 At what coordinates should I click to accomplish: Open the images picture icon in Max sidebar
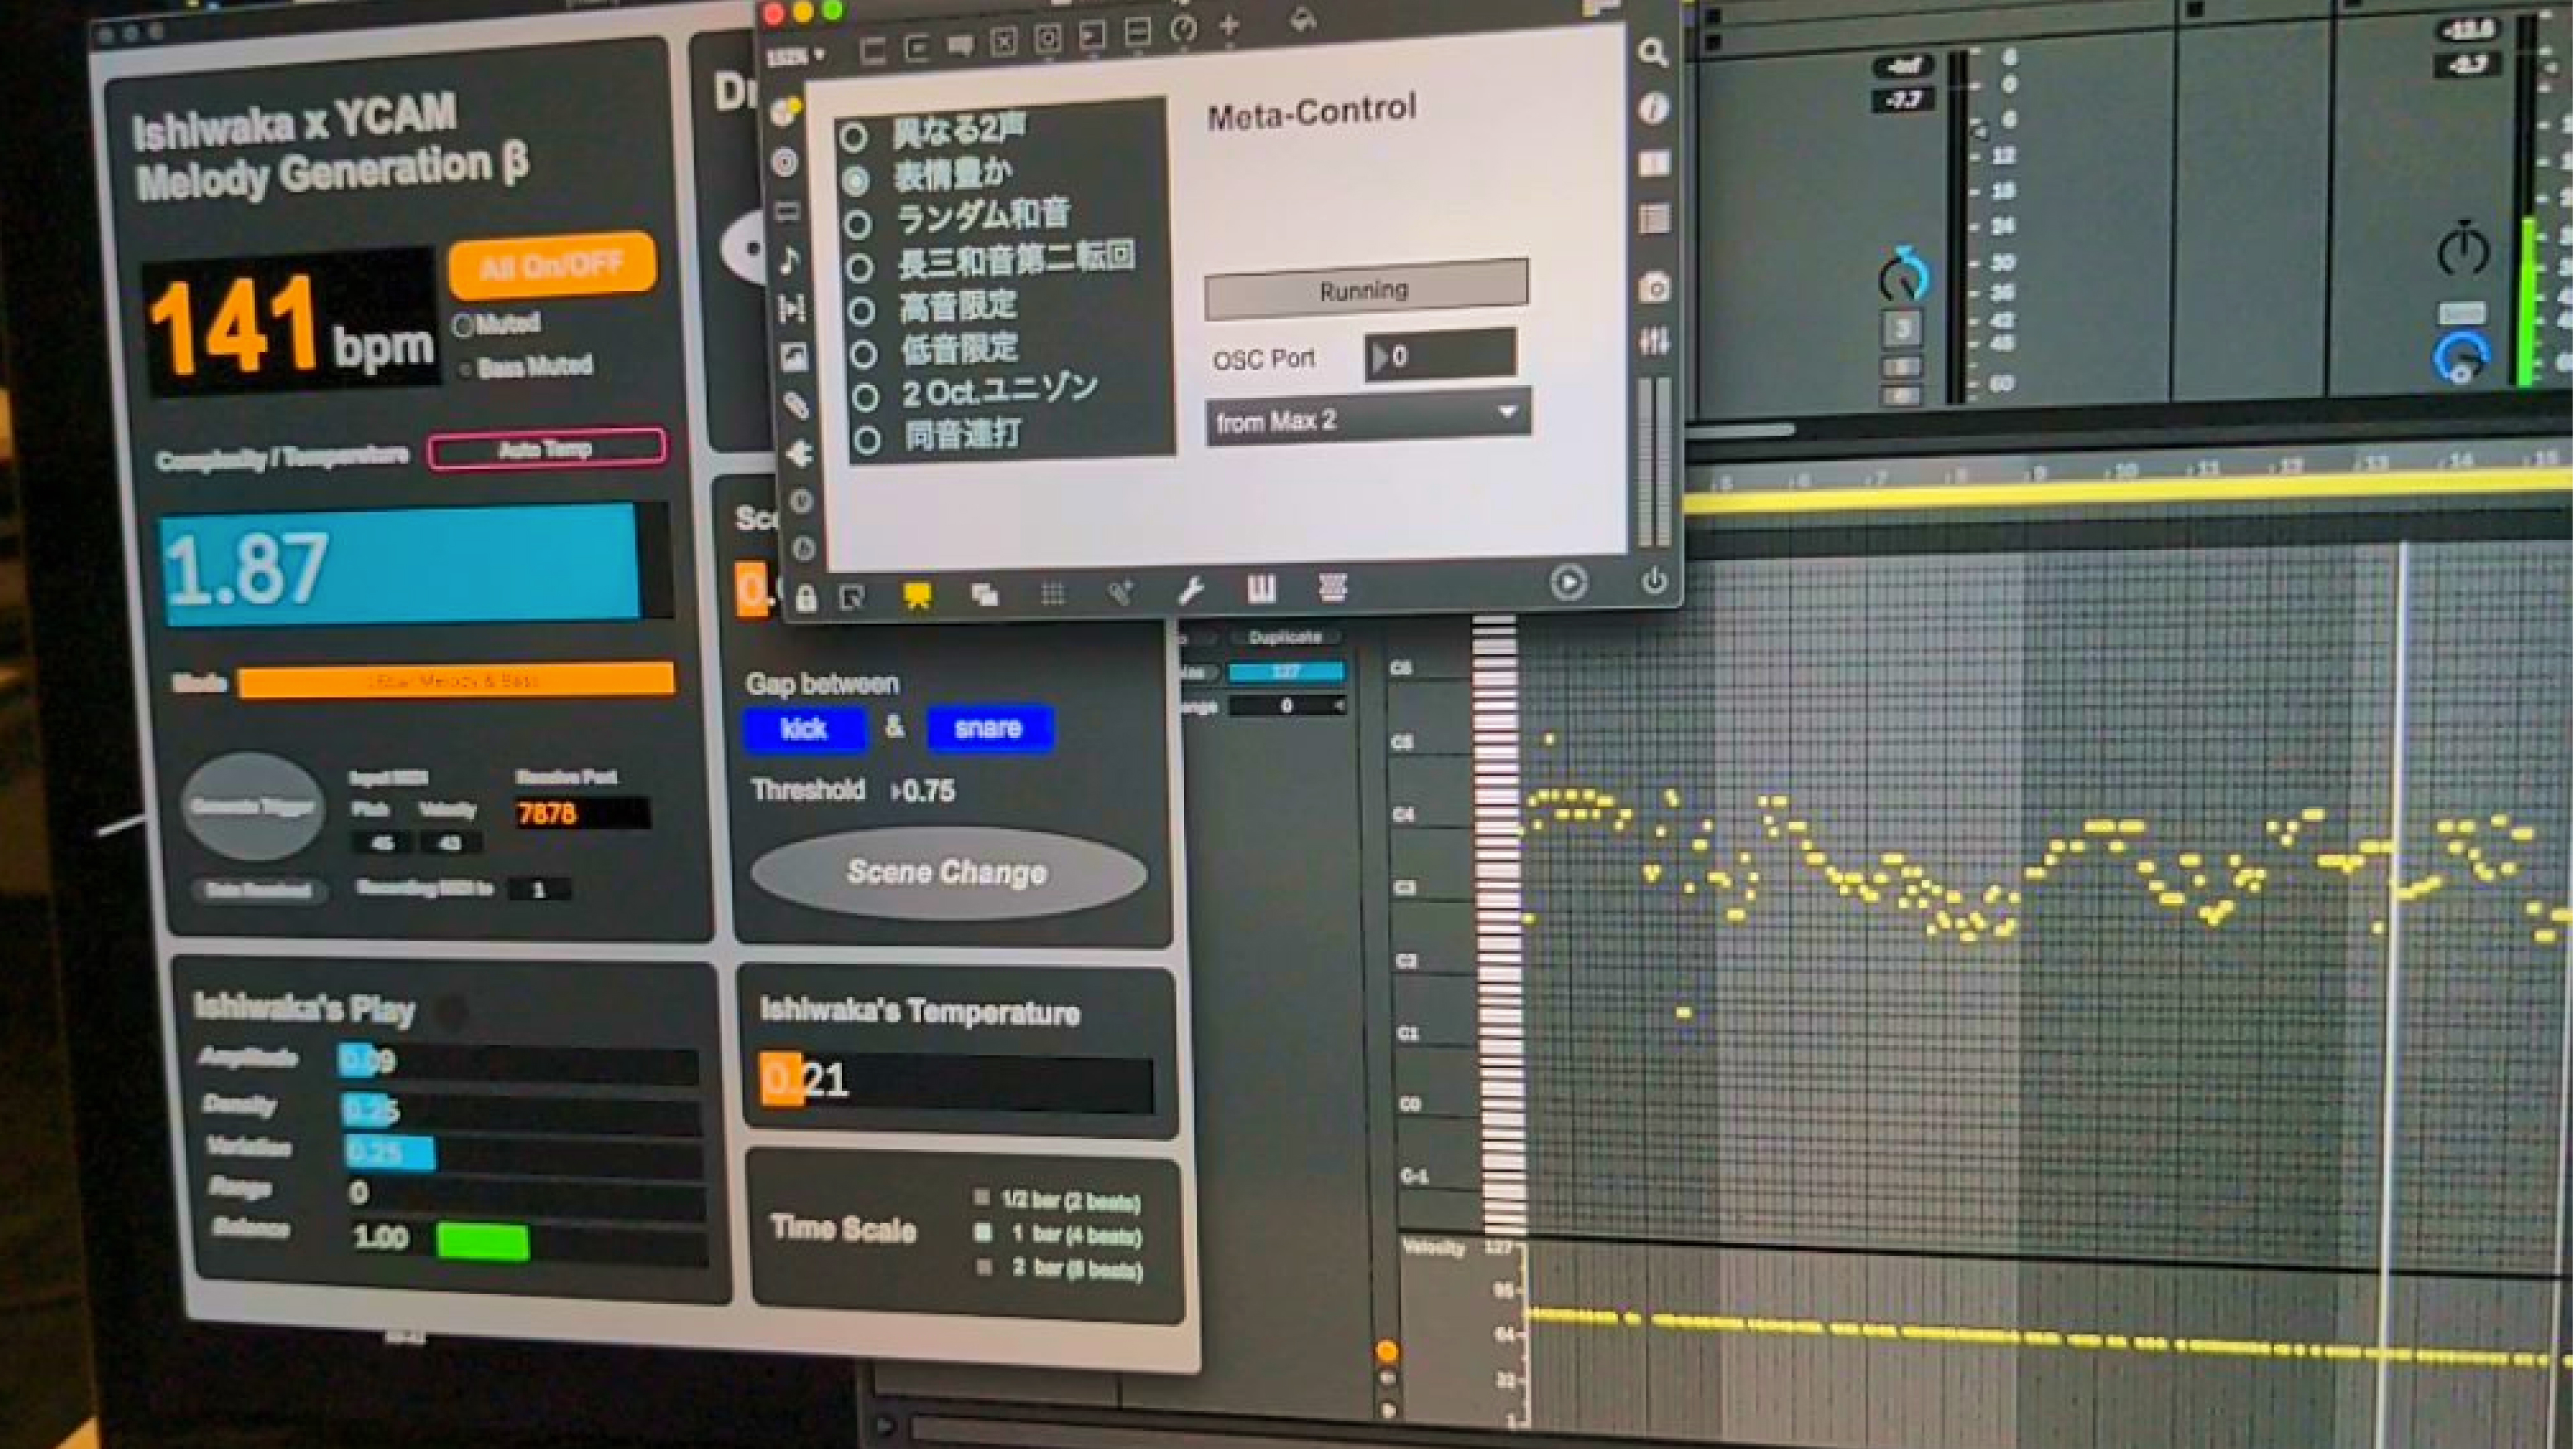pos(794,357)
